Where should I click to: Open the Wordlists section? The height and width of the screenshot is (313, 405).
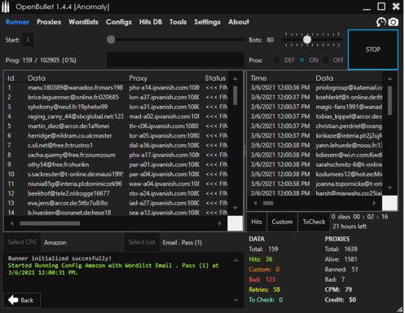click(x=83, y=22)
